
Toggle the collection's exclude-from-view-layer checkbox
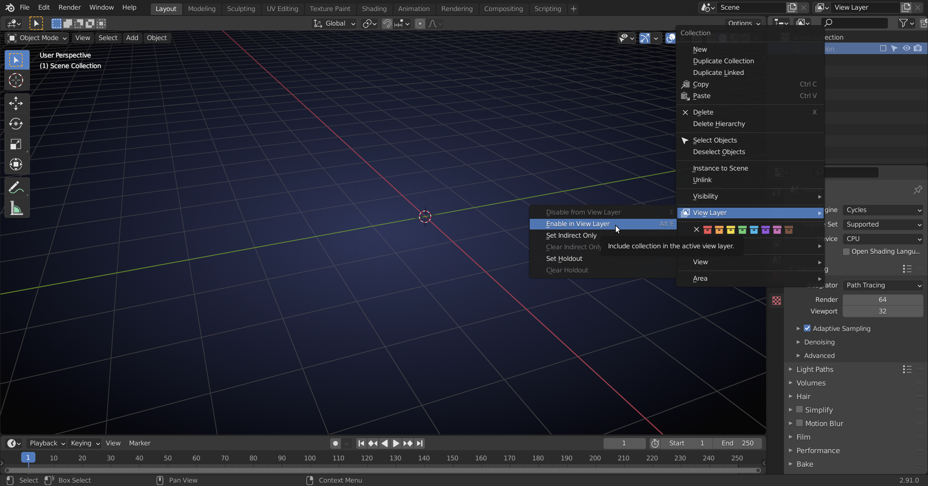pos(883,48)
